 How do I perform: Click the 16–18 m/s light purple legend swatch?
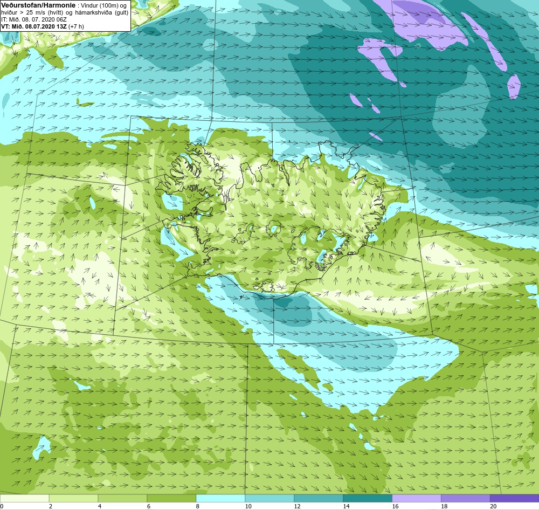[x=417, y=498]
